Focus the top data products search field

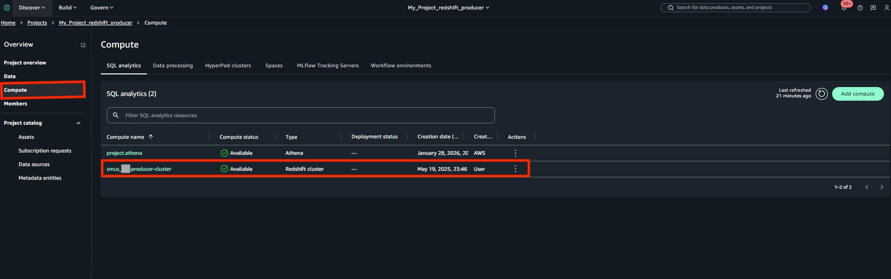[735, 8]
